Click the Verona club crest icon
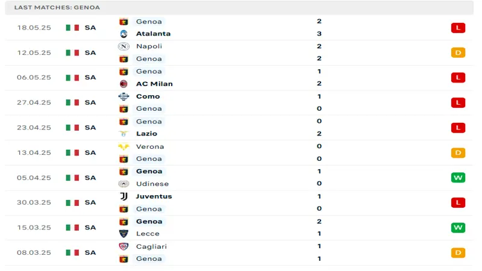This screenshot has height=271, width=482. click(x=124, y=146)
